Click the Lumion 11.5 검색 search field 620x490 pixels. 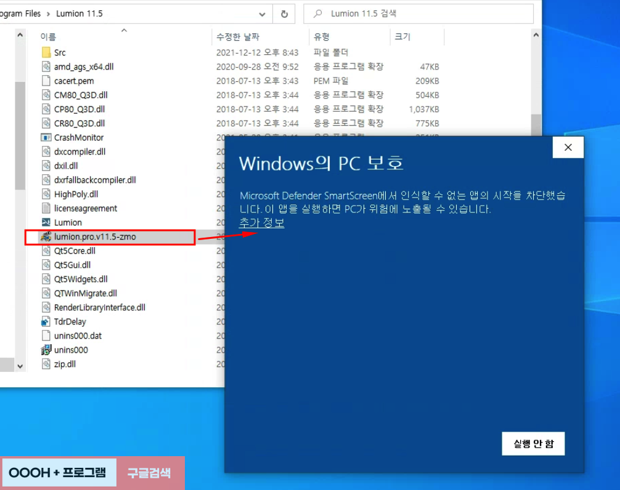(418, 14)
